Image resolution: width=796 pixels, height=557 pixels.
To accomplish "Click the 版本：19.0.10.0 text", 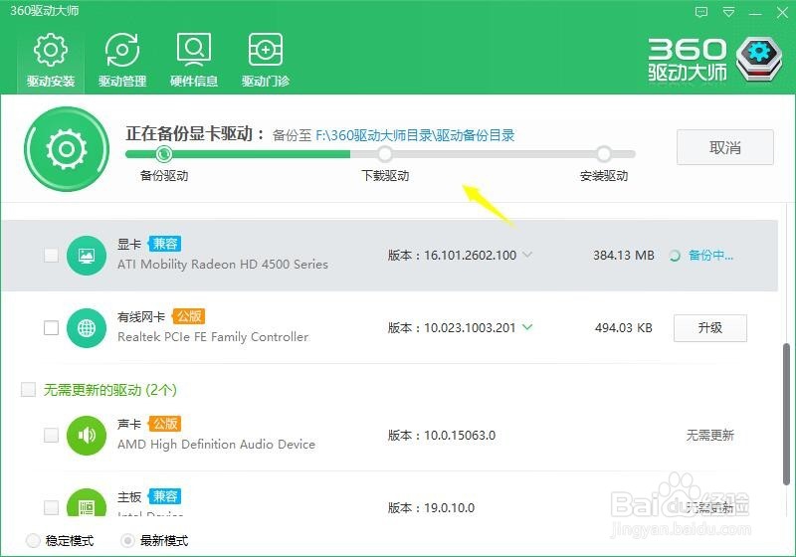I will pyautogui.click(x=431, y=508).
